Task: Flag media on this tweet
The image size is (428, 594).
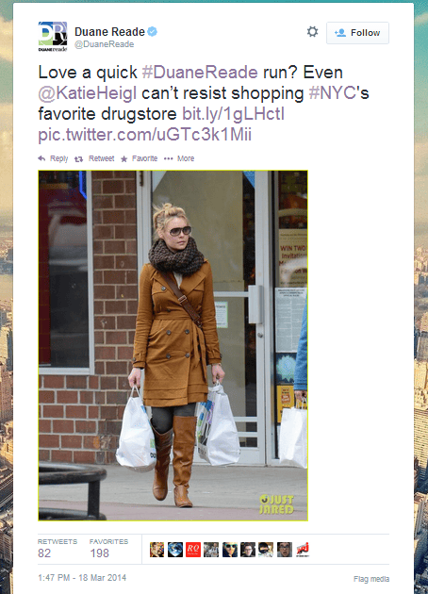Action: (x=371, y=579)
